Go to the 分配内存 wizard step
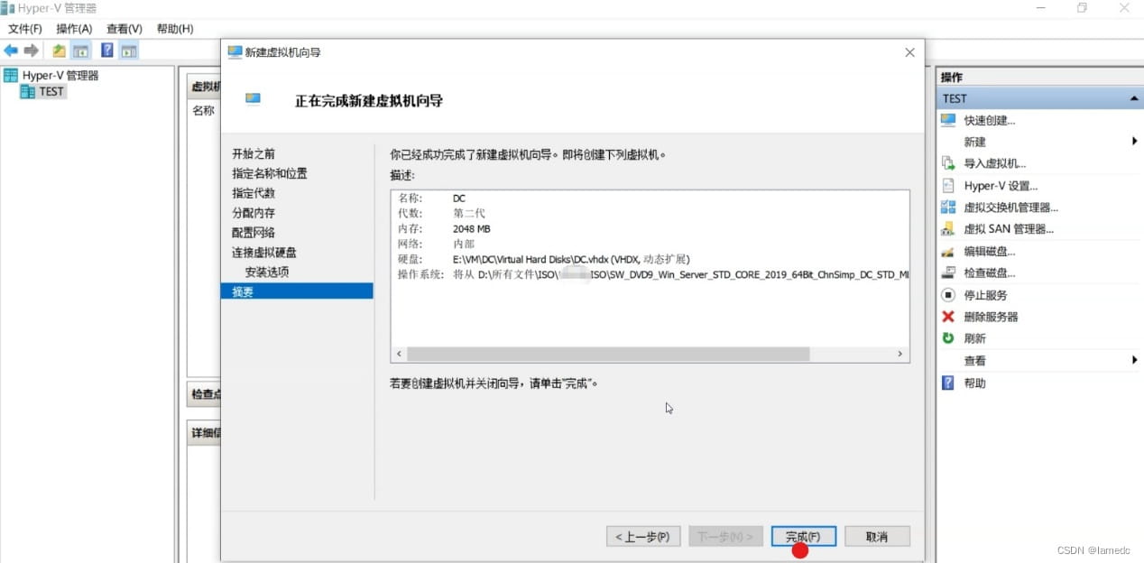Screen dimensions: 1144x563 tap(254, 213)
